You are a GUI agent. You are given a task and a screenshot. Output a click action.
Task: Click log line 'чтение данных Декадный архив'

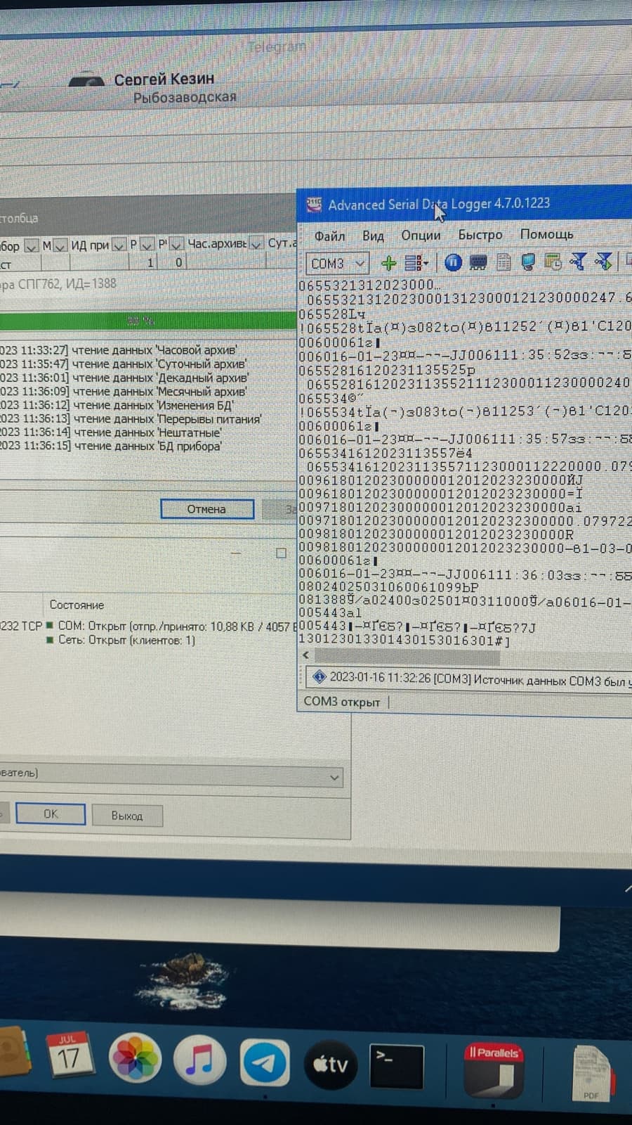coord(124,378)
